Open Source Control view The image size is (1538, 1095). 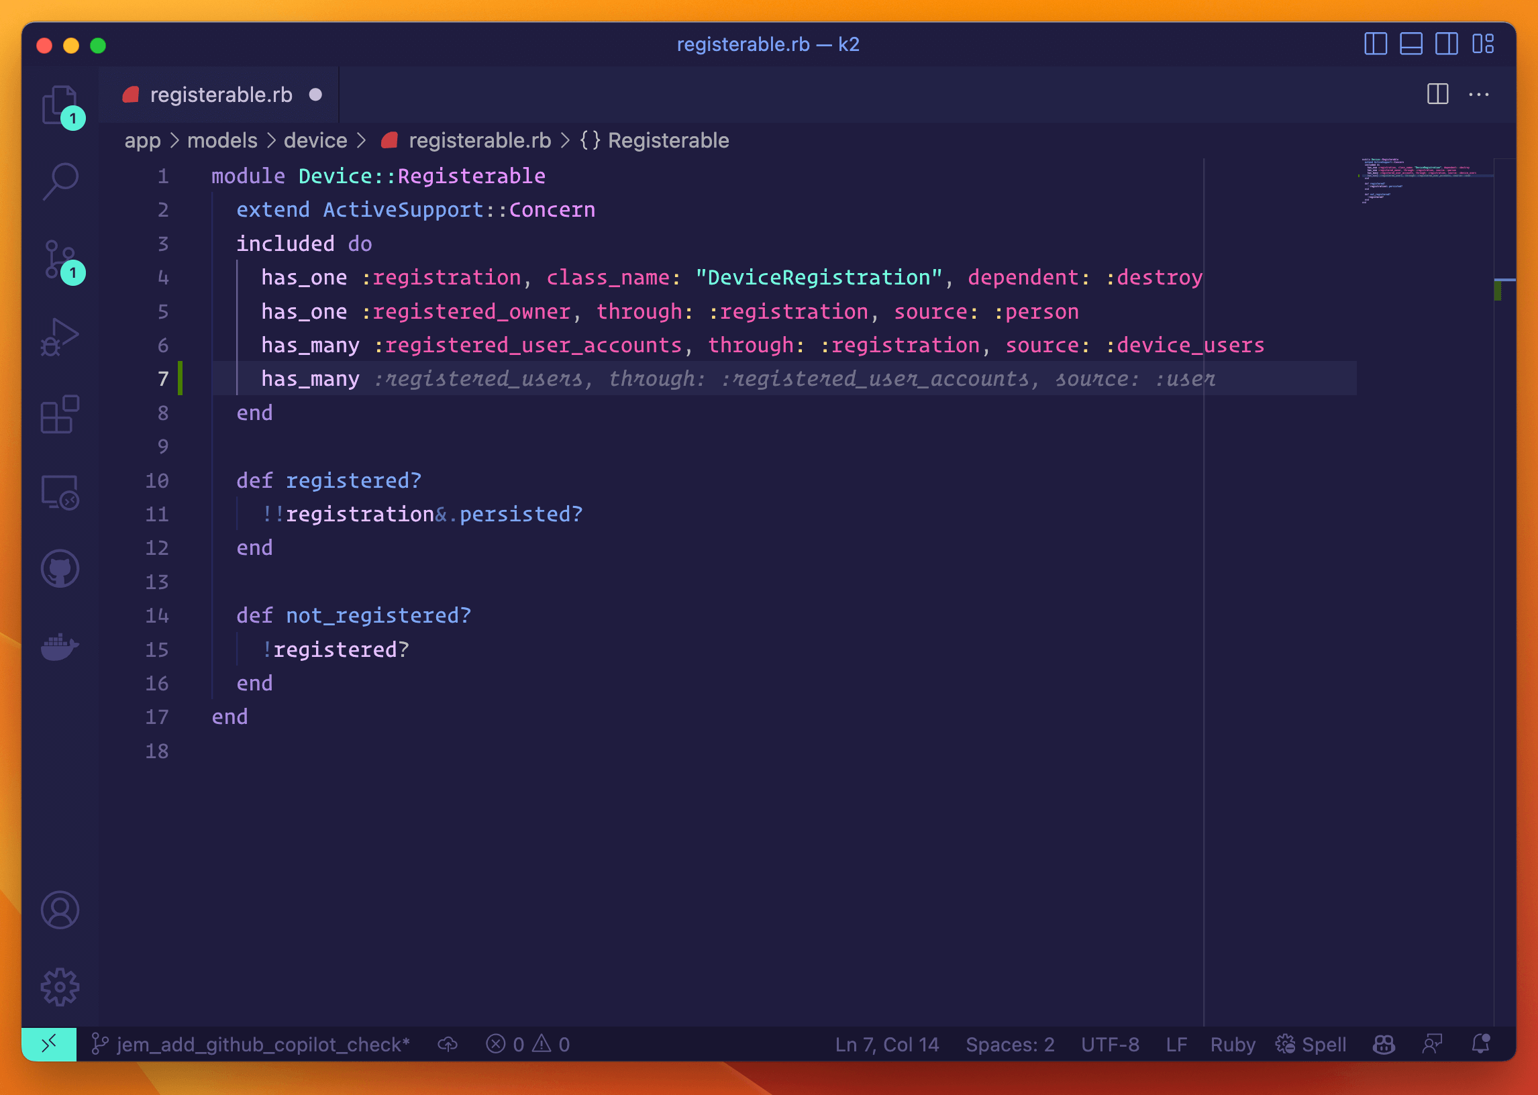[59, 259]
